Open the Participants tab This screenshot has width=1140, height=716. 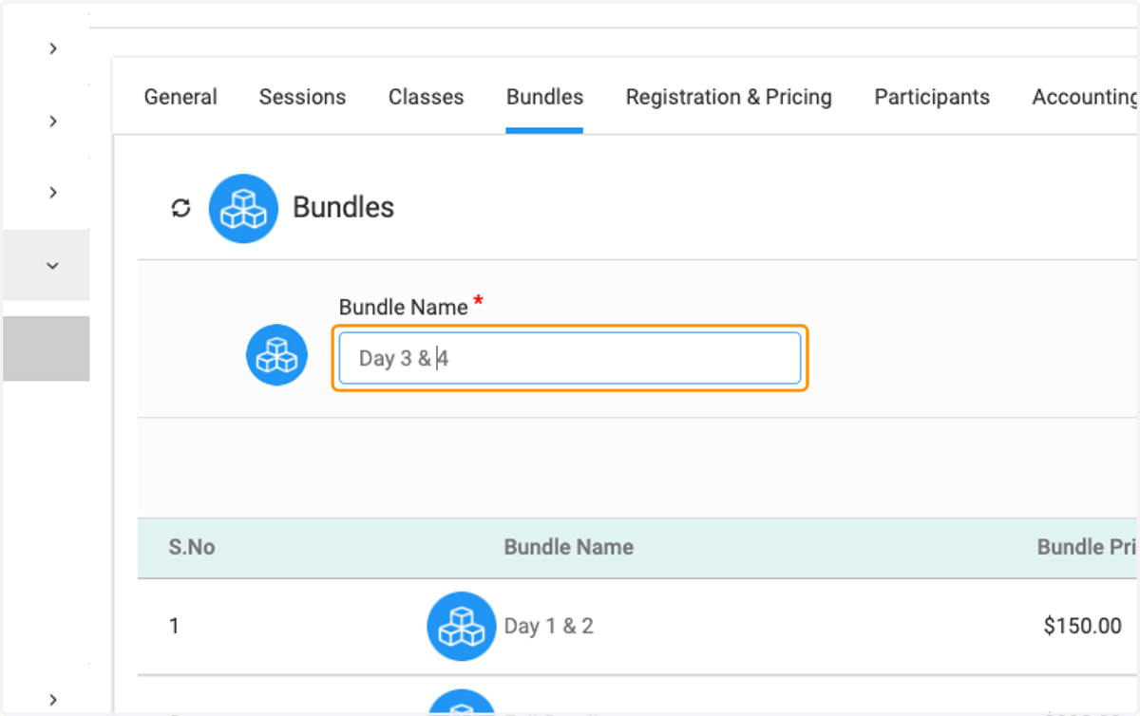pyautogui.click(x=932, y=97)
